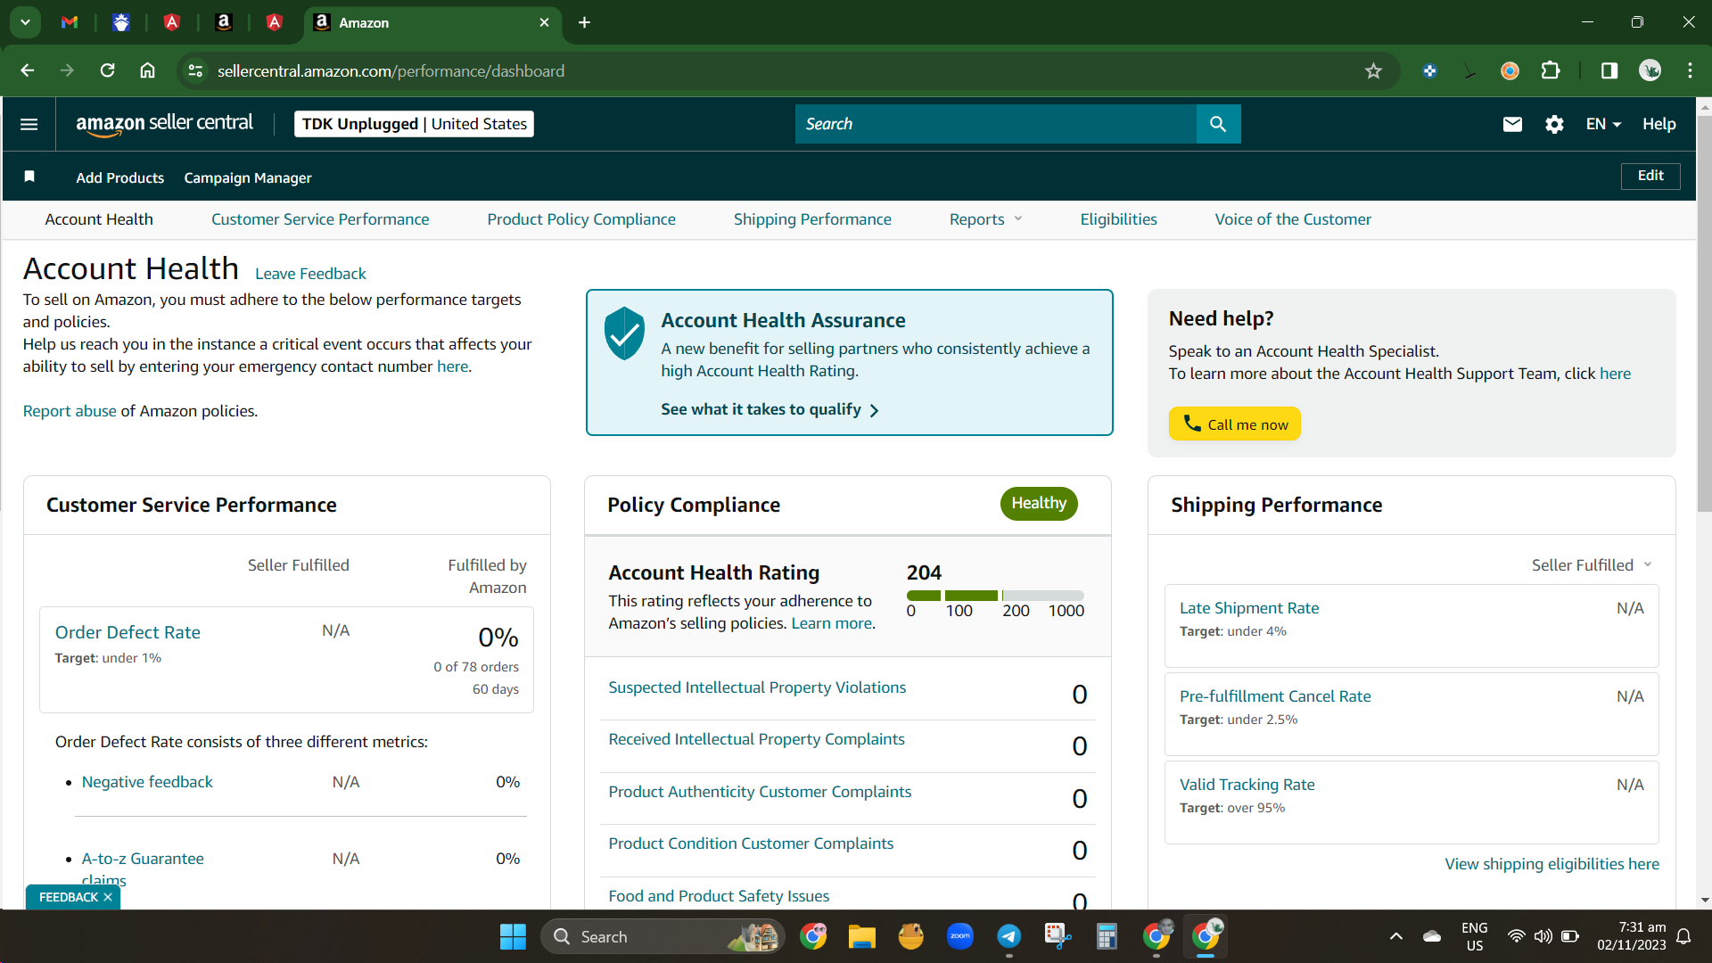1712x963 pixels.
Task: Open a new browser tab
Action: (584, 22)
